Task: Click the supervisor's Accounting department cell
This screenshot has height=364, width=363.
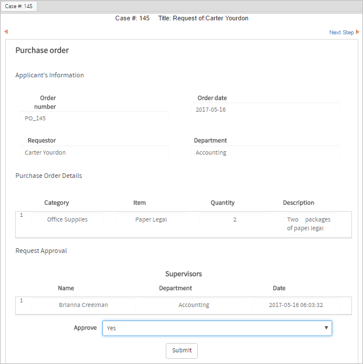Action: 194,305
